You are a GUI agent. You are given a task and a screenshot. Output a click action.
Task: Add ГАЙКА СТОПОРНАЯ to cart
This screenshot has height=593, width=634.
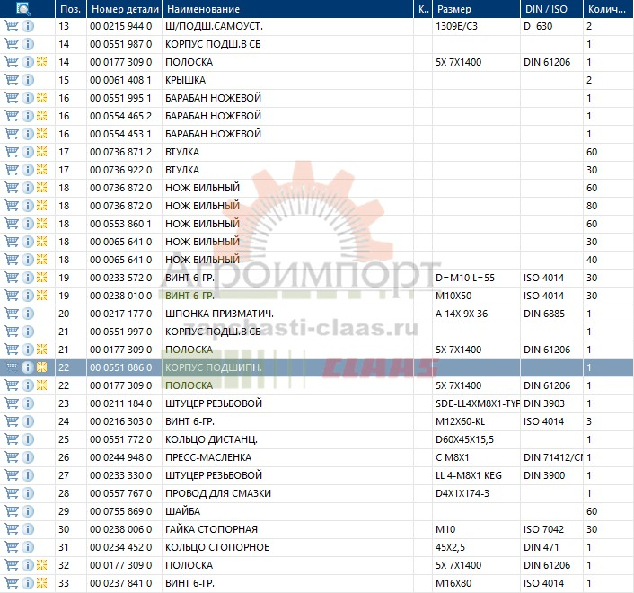coord(12,529)
